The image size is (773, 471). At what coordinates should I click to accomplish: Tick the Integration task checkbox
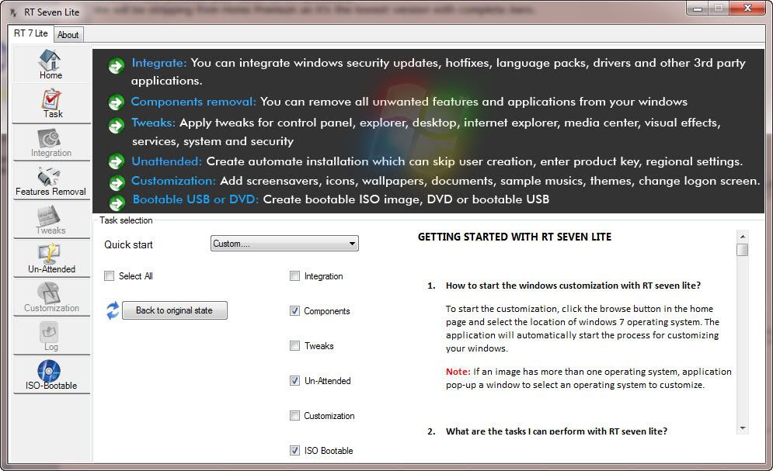(x=294, y=276)
